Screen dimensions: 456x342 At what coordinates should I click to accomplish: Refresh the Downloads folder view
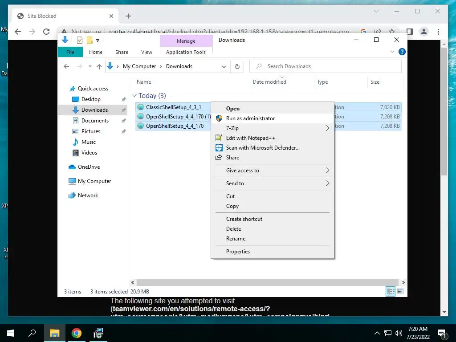pyautogui.click(x=237, y=66)
